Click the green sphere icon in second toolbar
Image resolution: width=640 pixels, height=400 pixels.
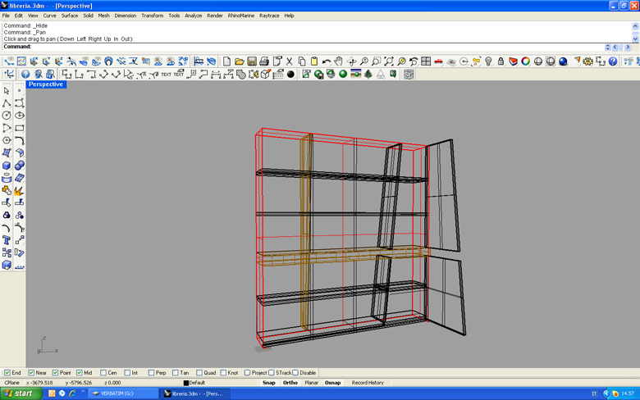343,75
